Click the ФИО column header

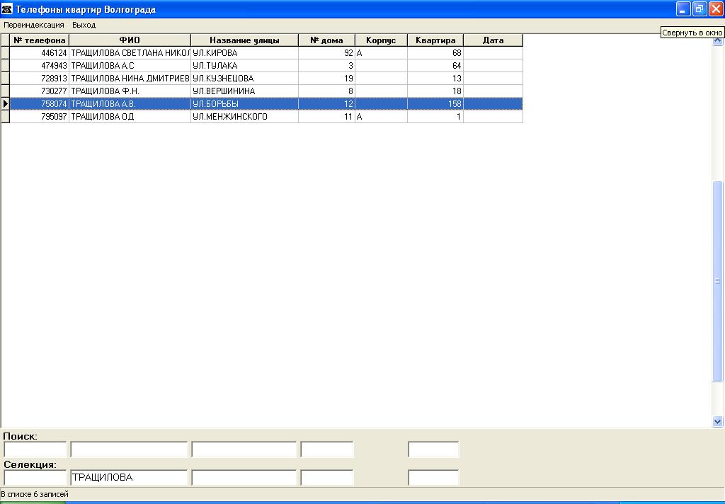(130, 40)
